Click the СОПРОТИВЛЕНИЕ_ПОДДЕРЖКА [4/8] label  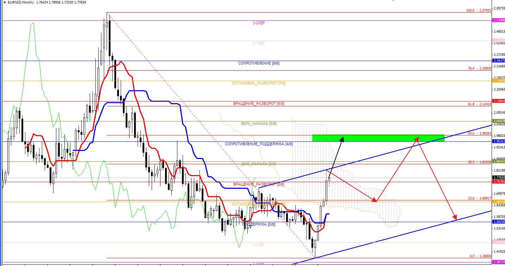point(259,144)
